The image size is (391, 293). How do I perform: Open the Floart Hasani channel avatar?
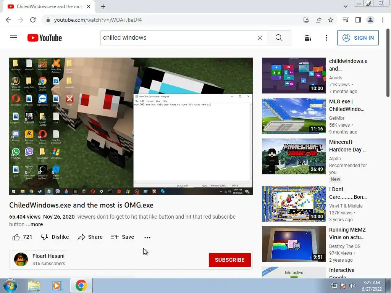click(x=21, y=259)
